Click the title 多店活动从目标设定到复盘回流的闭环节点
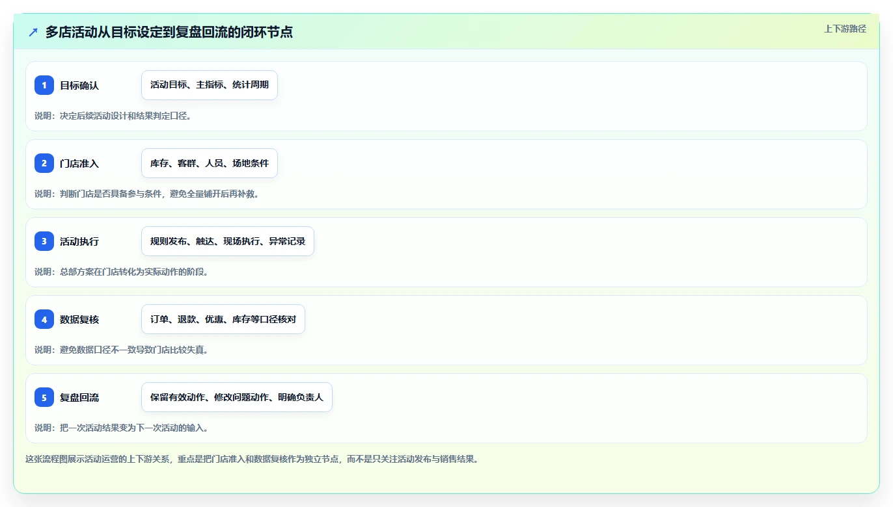 coord(169,32)
